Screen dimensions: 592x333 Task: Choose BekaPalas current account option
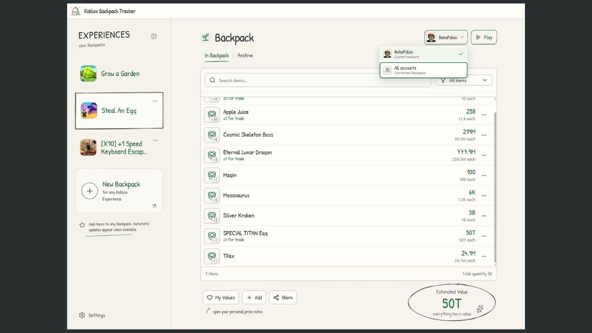click(423, 54)
